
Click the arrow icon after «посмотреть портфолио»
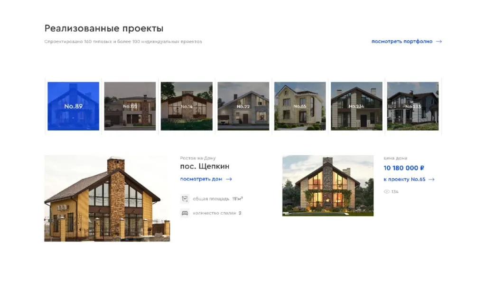pyautogui.click(x=439, y=42)
